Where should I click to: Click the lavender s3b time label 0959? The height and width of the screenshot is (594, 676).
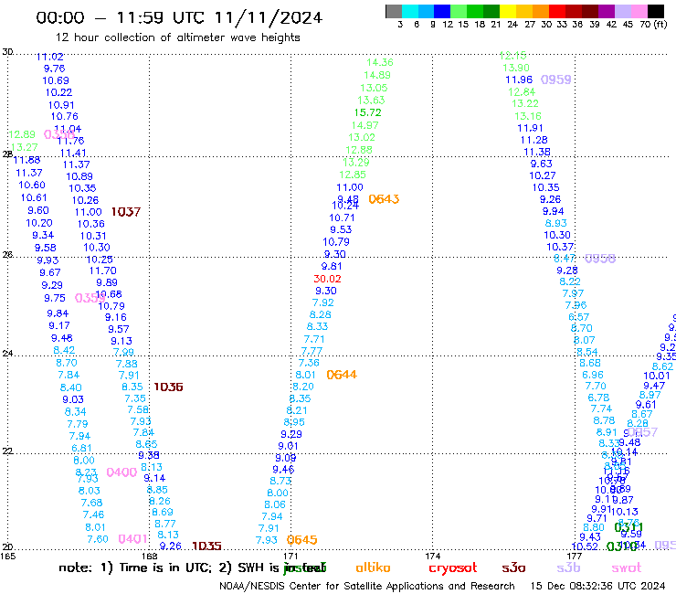coord(555,80)
